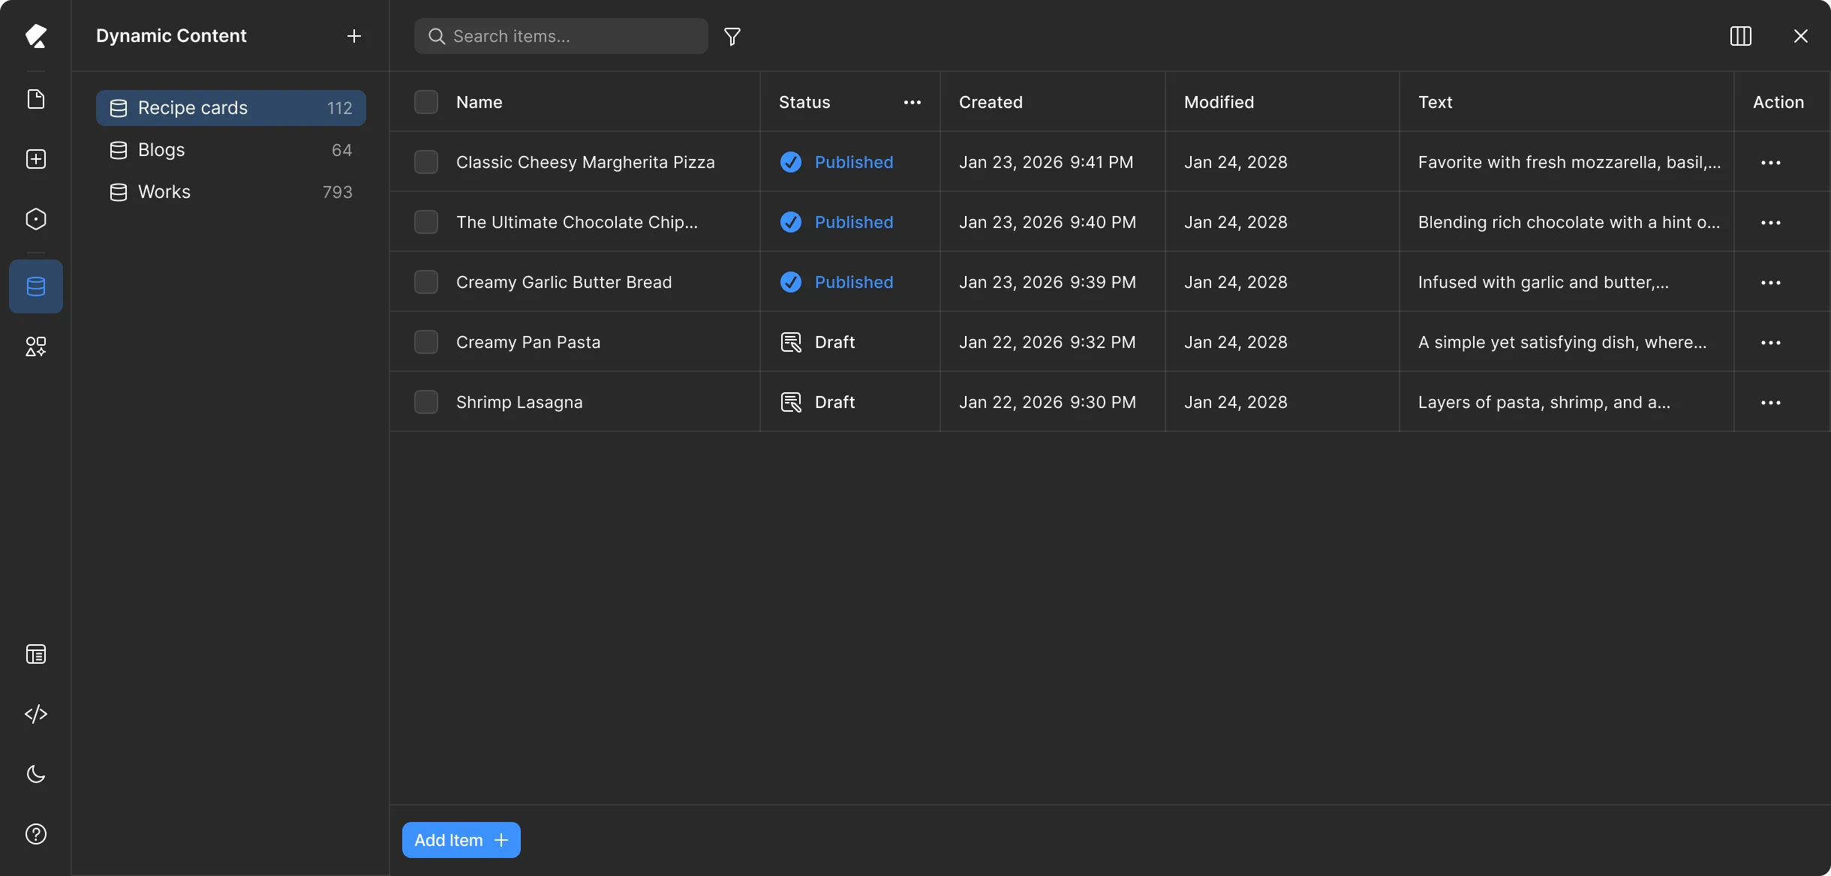Open the code editor icon
This screenshot has width=1831, height=876.
(x=36, y=714)
